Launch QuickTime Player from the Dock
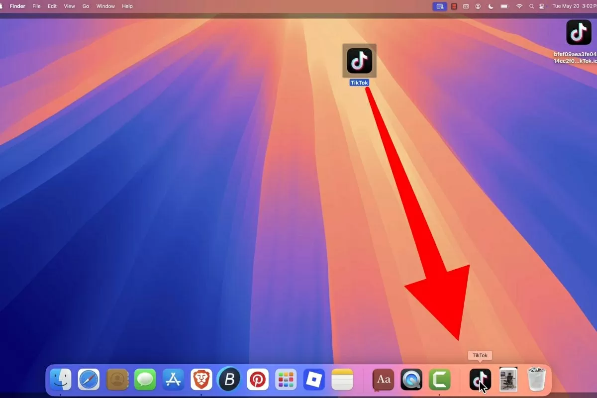This screenshot has width=597, height=398. [411, 380]
